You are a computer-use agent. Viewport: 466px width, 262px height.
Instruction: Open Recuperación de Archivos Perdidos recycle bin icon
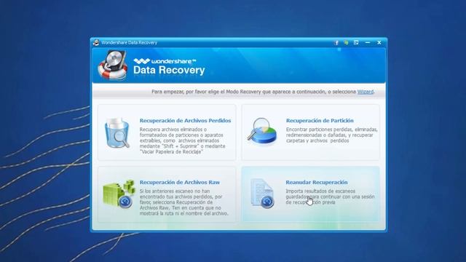[x=116, y=132]
